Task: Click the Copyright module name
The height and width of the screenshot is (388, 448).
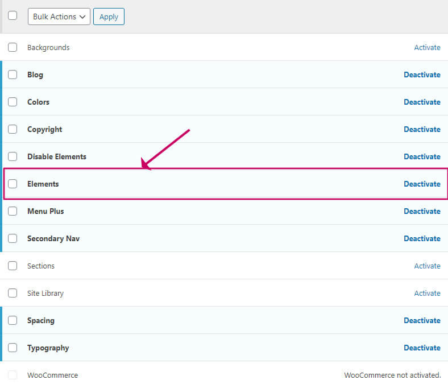Action: tap(44, 130)
